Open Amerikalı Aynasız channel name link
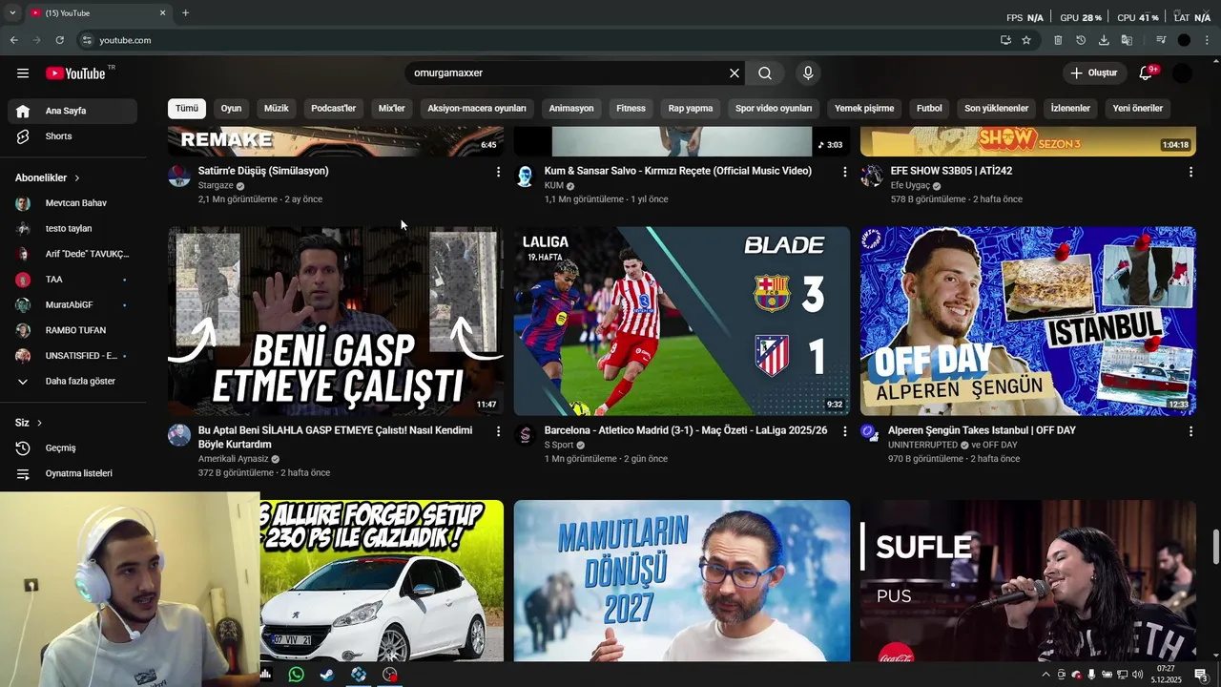 pos(233,459)
